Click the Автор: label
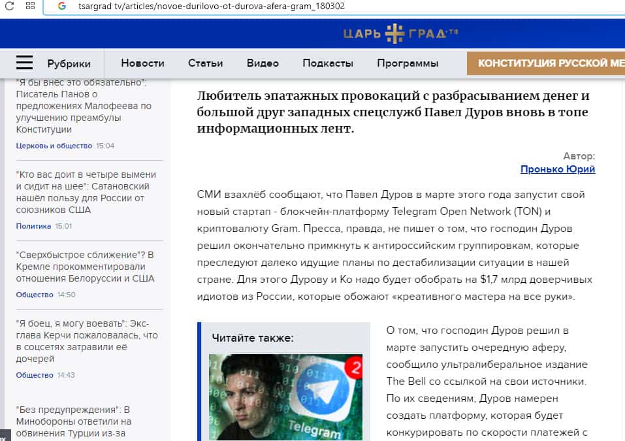The height and width of the screenshot is (441, 625). point(579,156)
